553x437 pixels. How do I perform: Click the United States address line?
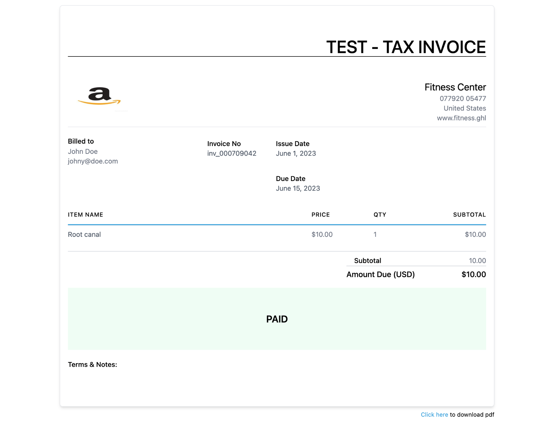point(465,108)
